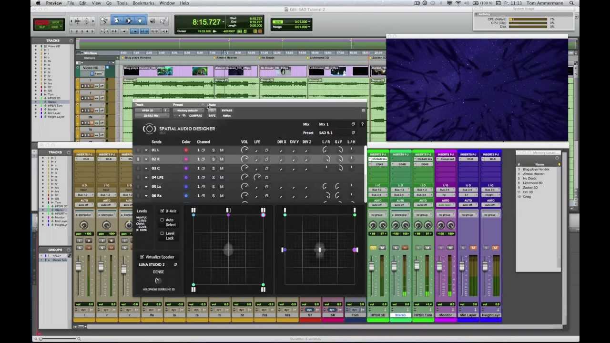Click the track list options icon in TRACKS header
Image resolution: width=610 pixels, height=343 pixels.
pyautogui.click(x=71, y=40)
